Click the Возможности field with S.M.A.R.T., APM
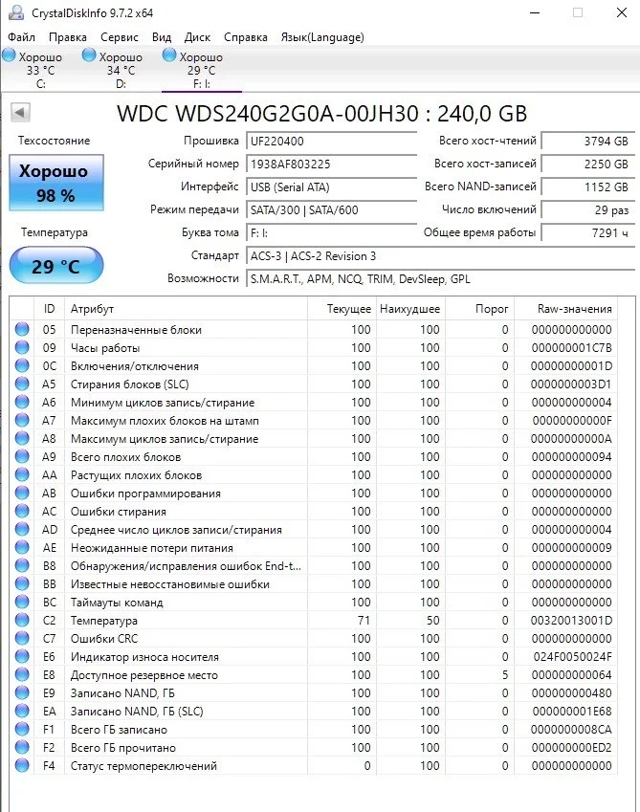This screenshot has height=812, width=640. pyautogui.click(x=441, y=279)
